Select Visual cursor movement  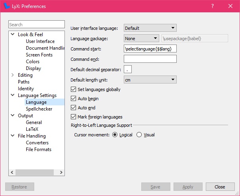139,135
